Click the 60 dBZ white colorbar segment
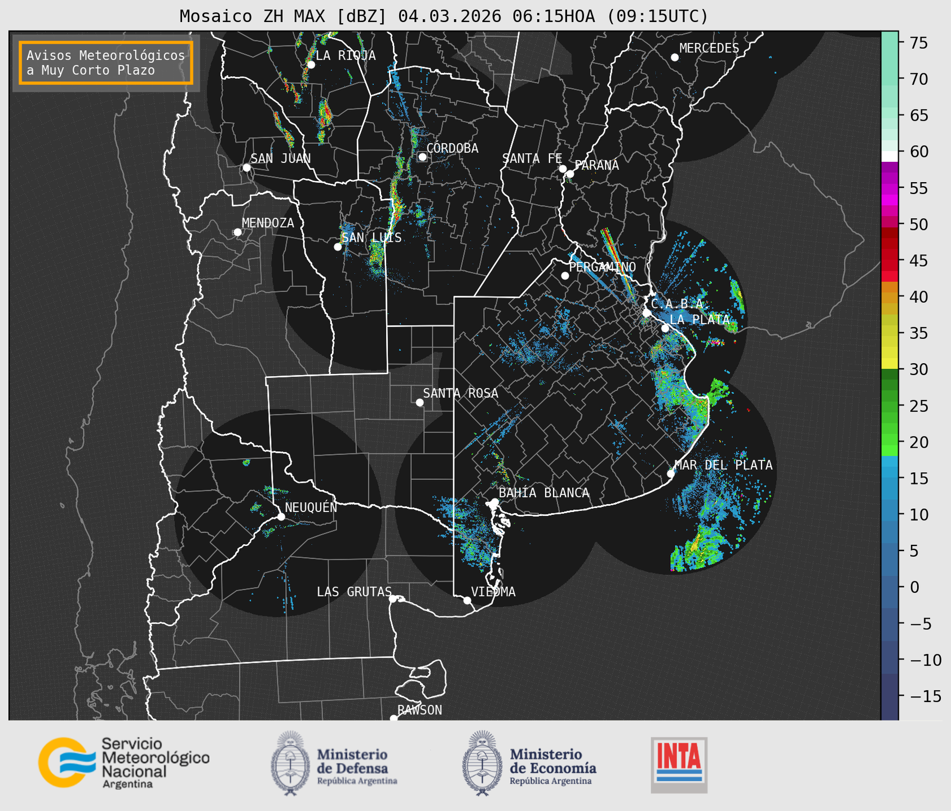951x811 pixels. point(890,156)
